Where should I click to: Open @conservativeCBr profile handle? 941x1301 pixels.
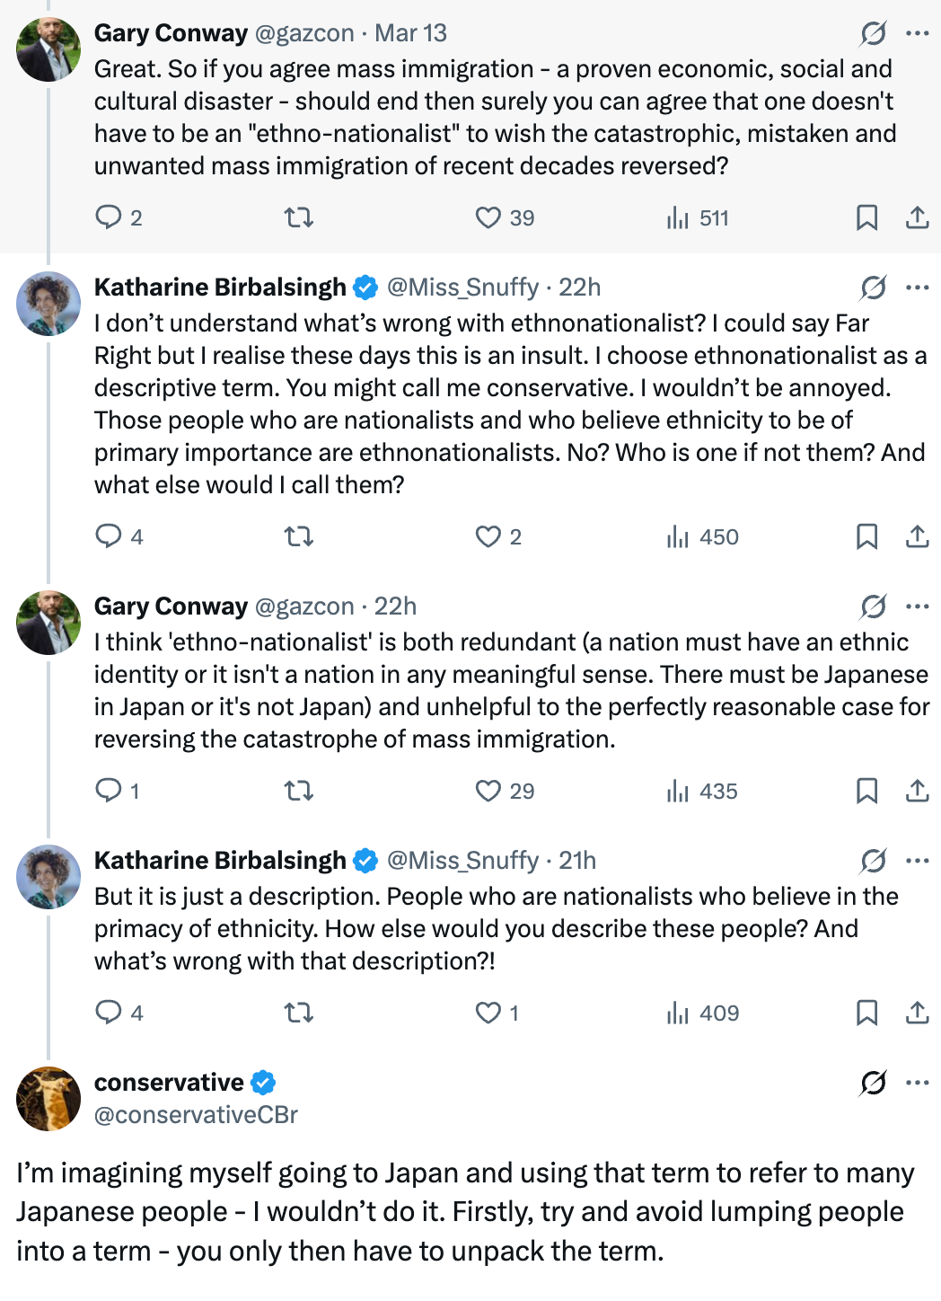pos(196,1115)
